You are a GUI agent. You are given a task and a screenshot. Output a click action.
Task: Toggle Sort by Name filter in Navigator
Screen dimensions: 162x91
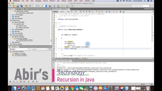point(33,81)
